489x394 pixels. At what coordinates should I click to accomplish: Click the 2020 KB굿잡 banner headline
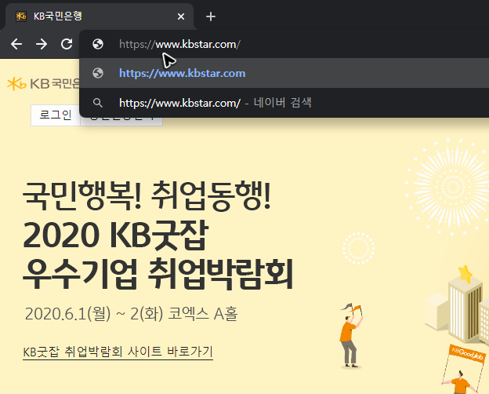115,235
